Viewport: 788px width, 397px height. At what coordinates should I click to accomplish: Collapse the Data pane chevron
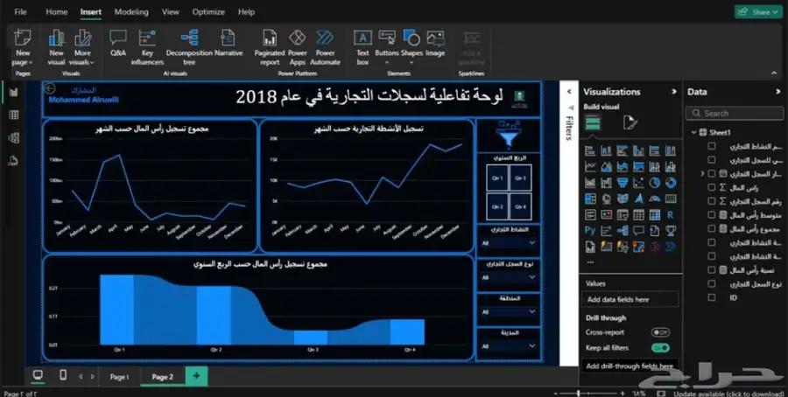pos(778,91)
